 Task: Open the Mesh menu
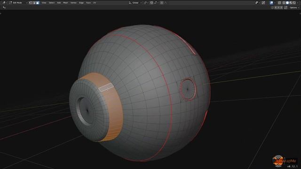click(66, 3)
